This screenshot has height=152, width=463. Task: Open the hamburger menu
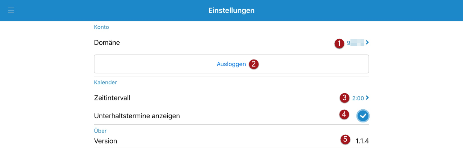coord(11,10)
